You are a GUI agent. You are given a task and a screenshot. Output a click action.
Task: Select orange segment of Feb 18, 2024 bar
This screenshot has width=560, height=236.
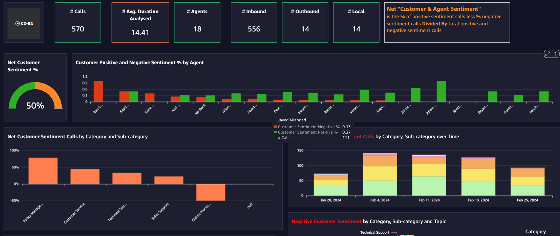pyautogui.click(x=478, y=164)
